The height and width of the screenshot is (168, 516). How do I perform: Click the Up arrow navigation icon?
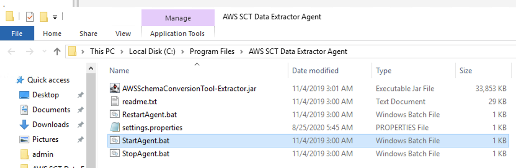tap(57, 51)
